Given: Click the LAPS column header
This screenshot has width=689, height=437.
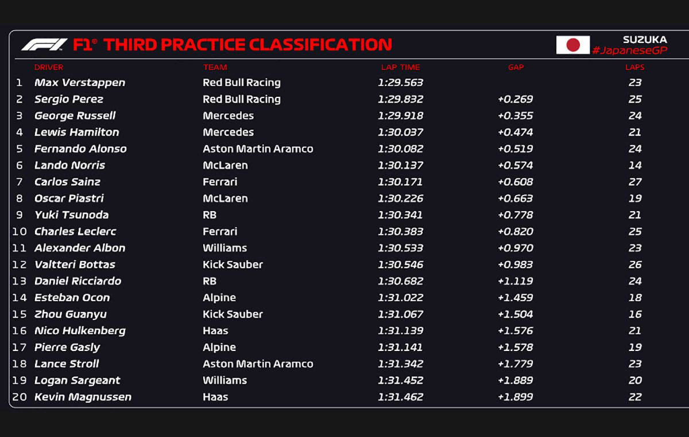Looking at the screenshot, I should (634, 67).
